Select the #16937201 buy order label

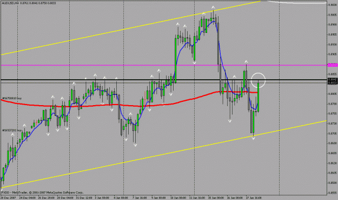point(12,130)
